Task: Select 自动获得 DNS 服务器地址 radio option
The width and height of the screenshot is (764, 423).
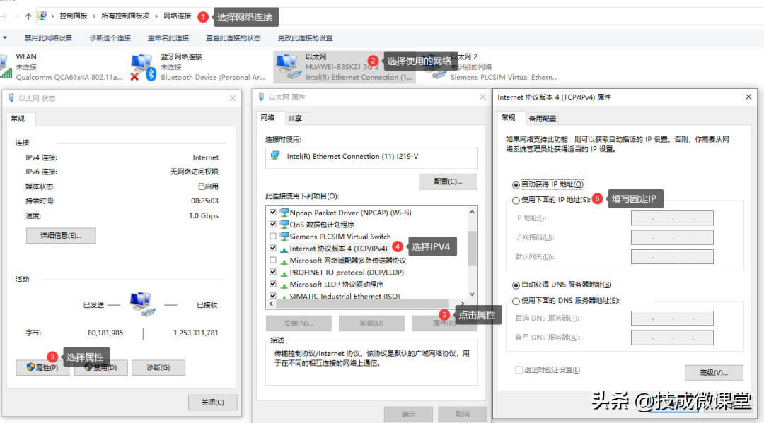Action: point(516,285)
